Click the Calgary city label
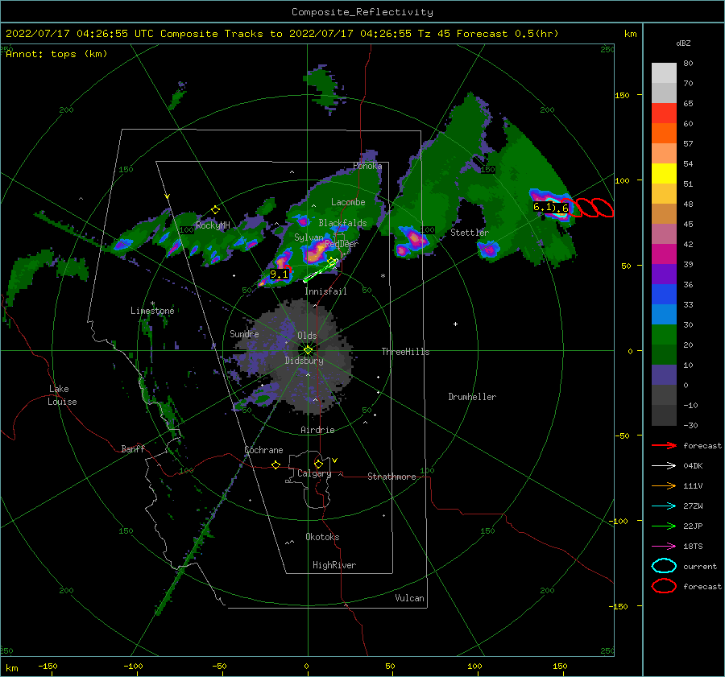Screen dimensions: 725x677 314,473
